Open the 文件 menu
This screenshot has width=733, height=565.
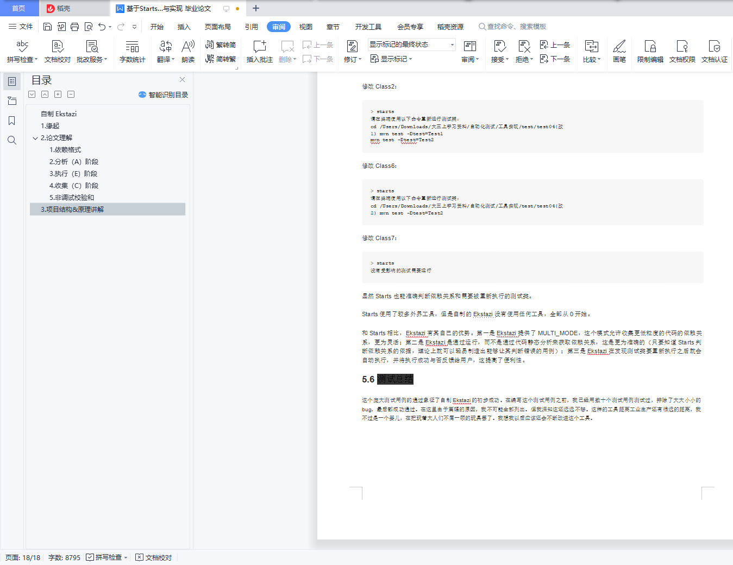click(21, 27)
